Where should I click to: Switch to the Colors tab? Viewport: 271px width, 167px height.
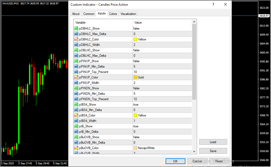(113, 14)
